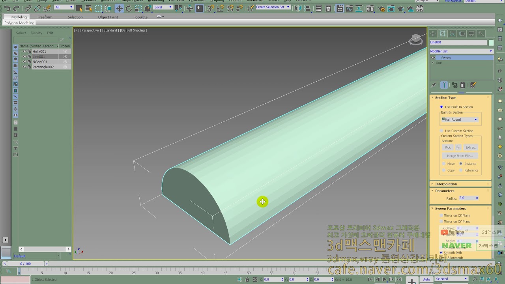Open Create Selection Set dropdown
Image resolution: width=505 pixels, height=284 pixels.
[273, 7]
